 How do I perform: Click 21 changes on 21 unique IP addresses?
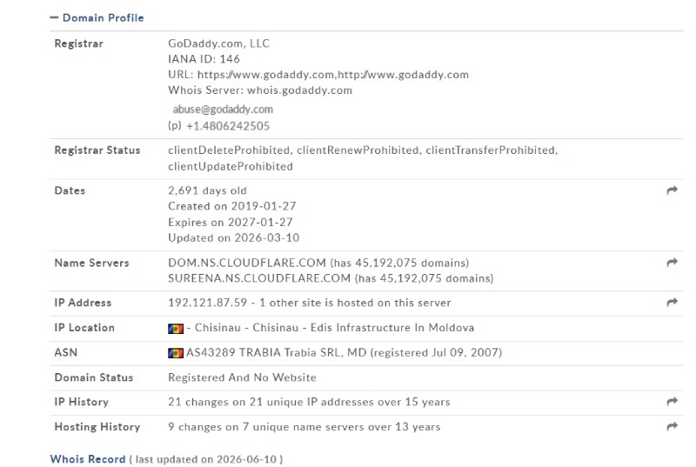309,402
